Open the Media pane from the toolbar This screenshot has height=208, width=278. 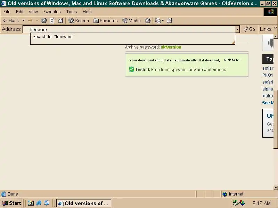(x=132, y=20)
